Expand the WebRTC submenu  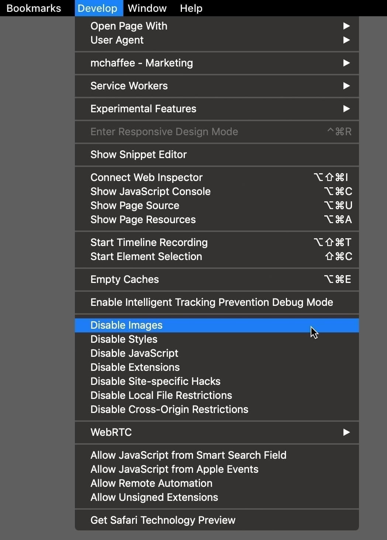click(111, 432)
